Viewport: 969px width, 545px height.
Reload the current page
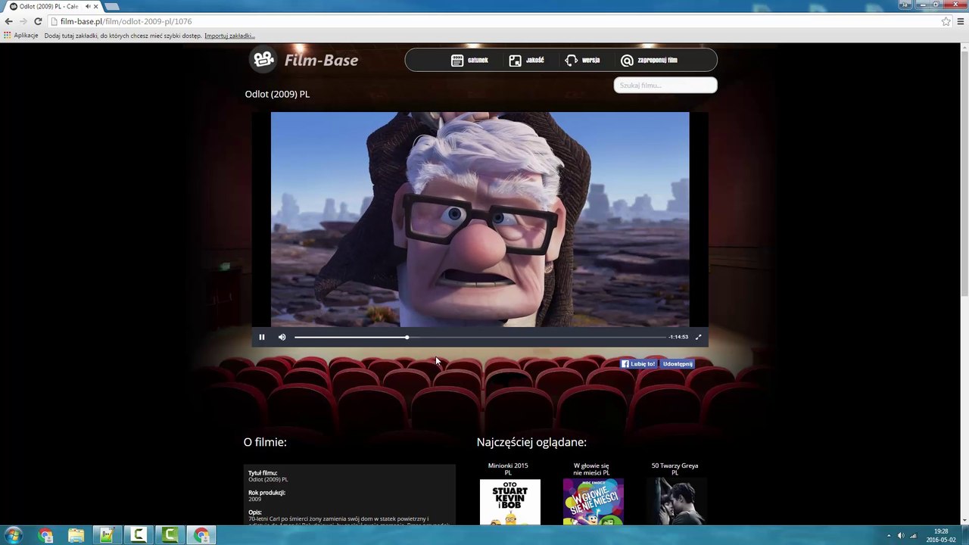[38, 21]
